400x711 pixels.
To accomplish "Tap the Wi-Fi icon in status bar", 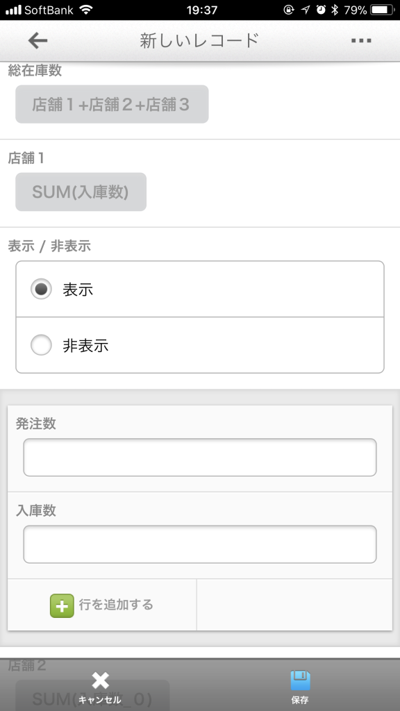I will coord(85,10).
